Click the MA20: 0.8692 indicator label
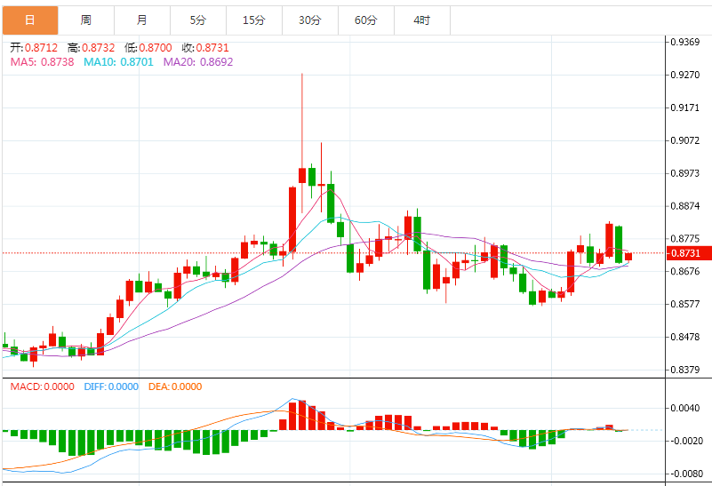Image resolution: width=712 pixels, height=486 pixels. coord(198,62)
